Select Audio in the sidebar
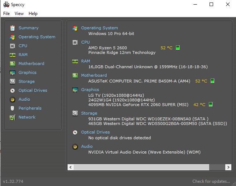 point(24,99)
